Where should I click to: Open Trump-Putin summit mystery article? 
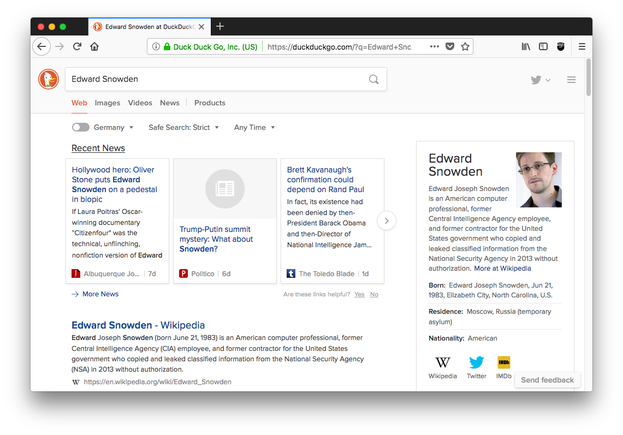[216, 239]
